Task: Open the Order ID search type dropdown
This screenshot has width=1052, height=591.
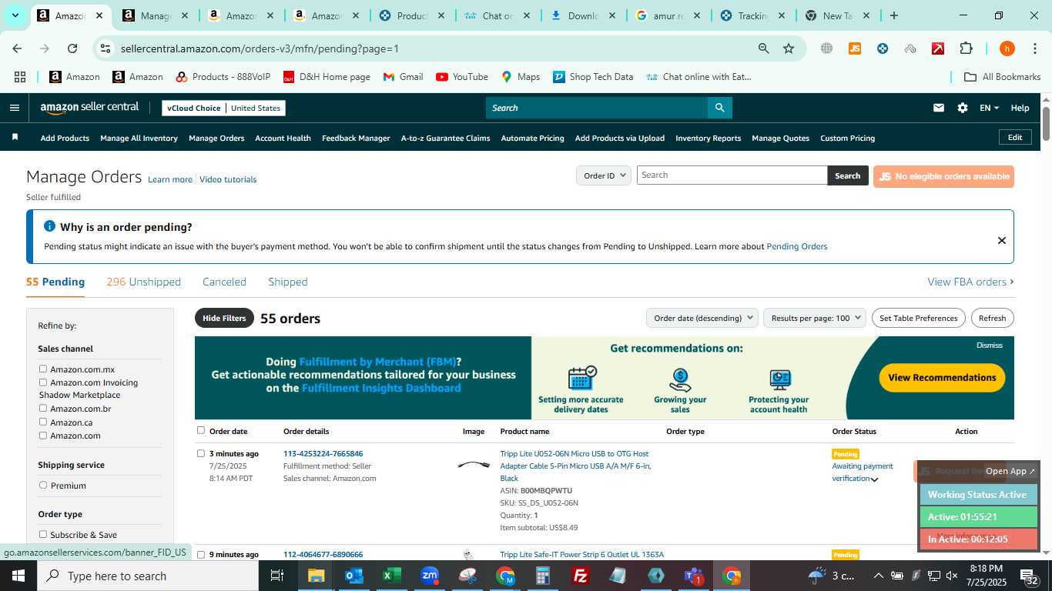Action: [604, 175]
